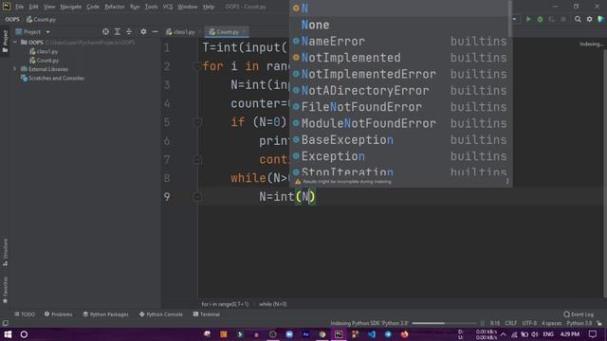Open the Python Console tool window

pos(160,314)
